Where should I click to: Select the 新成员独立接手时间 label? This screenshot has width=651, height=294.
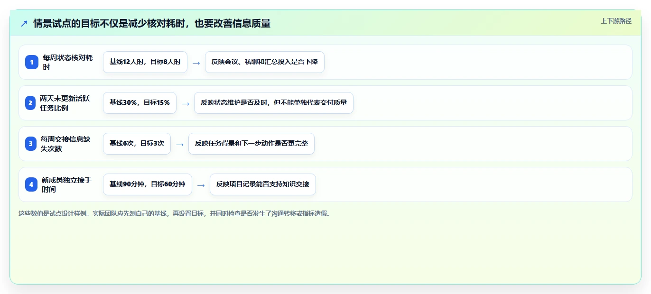point(67,184)
